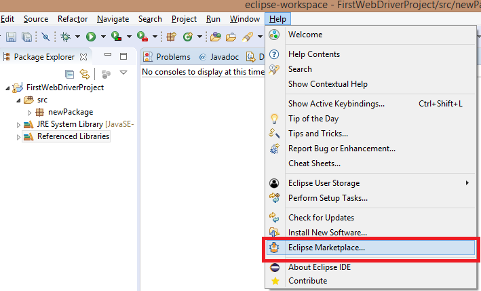
Task: Open the Window menu in menu bar
Action: pos(244,19)
